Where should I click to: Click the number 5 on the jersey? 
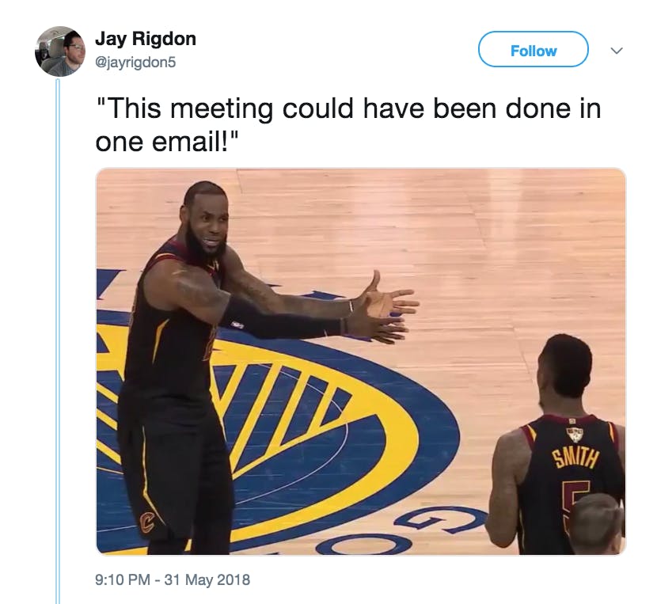click(x=575, y=503)
